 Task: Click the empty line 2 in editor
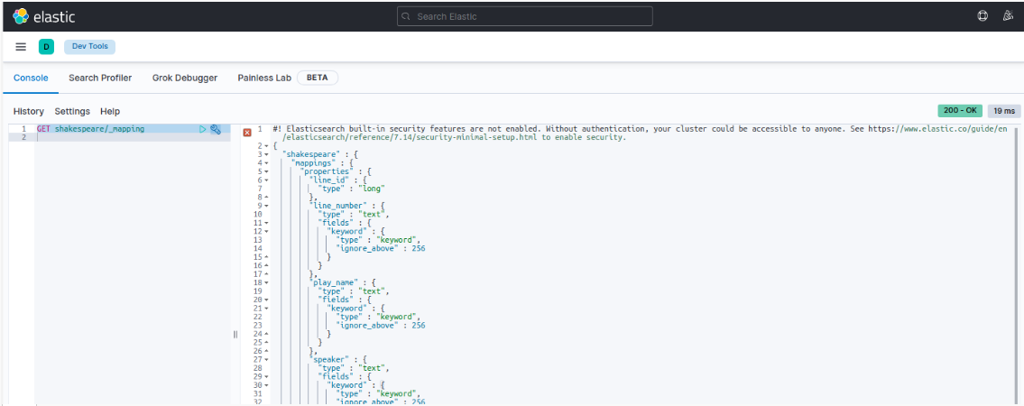coord(133,138)
